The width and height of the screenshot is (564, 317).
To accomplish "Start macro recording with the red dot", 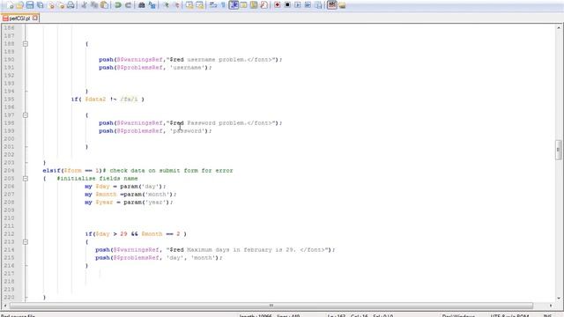I will pos(278,5).
